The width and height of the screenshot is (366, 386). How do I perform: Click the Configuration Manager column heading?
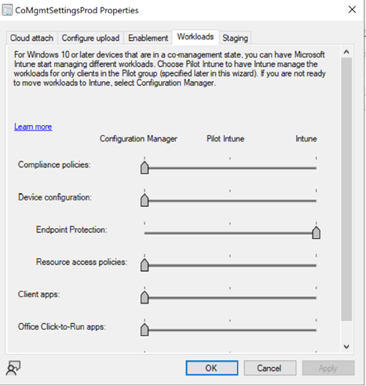point(138,138)
